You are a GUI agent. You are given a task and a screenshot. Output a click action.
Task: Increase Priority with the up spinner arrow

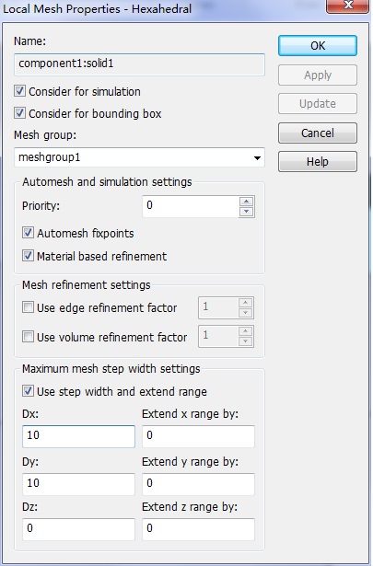coord(247,202)
